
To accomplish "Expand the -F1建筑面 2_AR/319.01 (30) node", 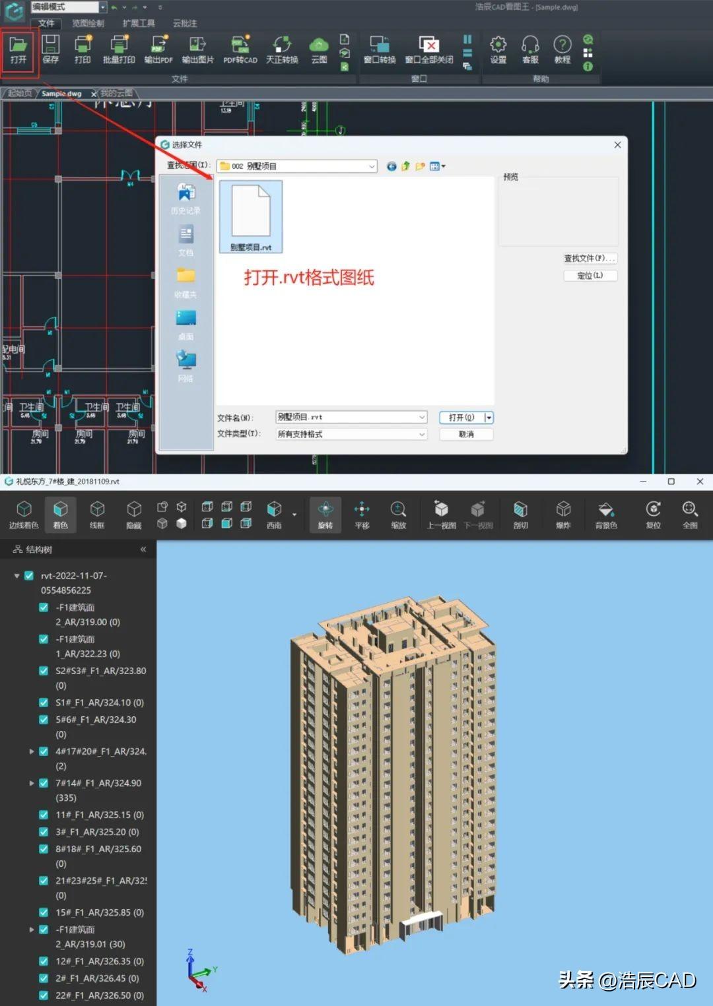I will 31,929.
